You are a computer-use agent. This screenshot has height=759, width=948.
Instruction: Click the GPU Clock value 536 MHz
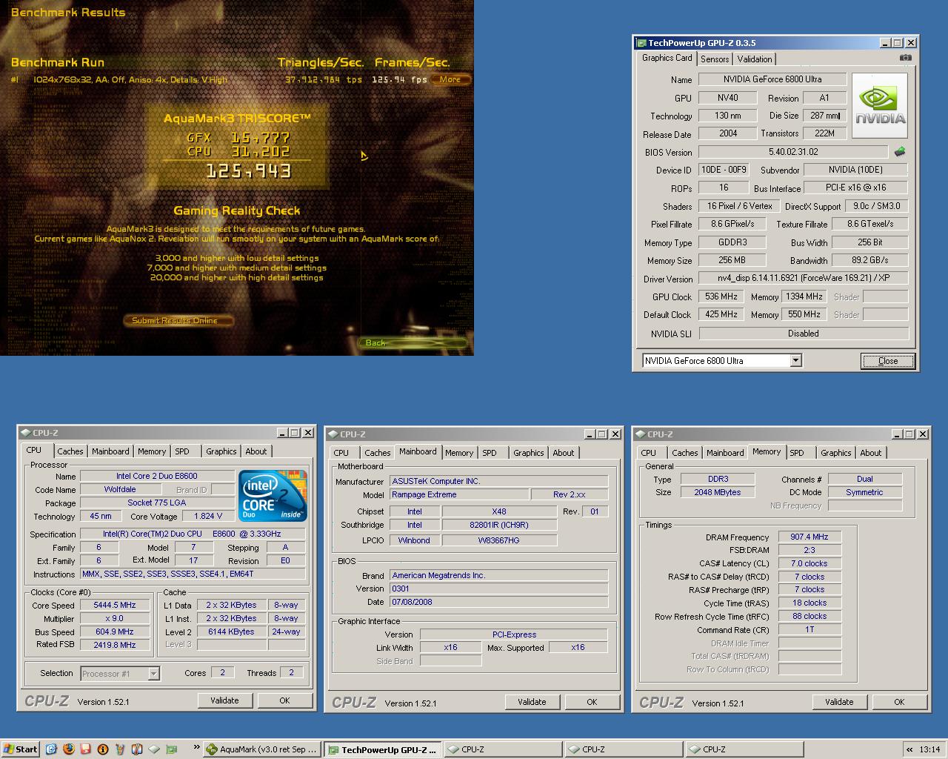click(x=721, y=296)
